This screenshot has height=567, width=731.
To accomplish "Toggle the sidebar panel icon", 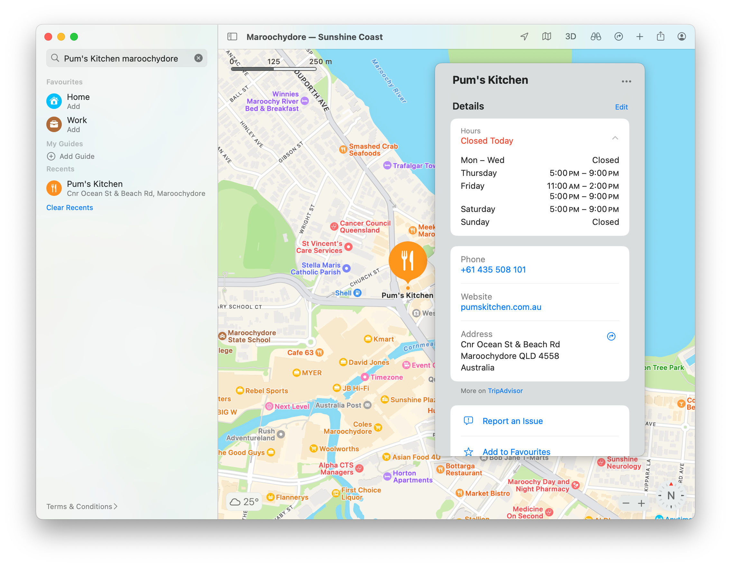I will click(x=232, y=36).
